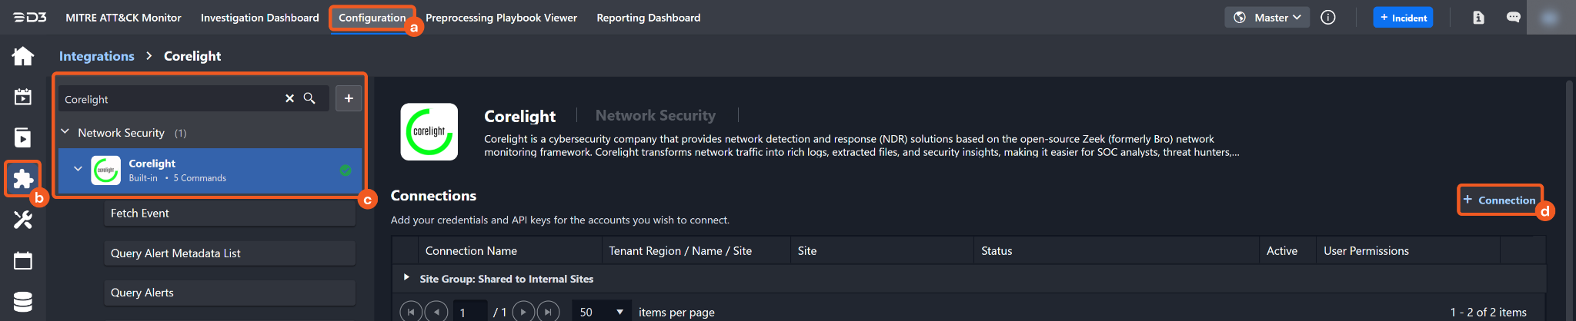1576x321 pixels.
Task: Open the database icon in sidebar
Action: [23, 302]
